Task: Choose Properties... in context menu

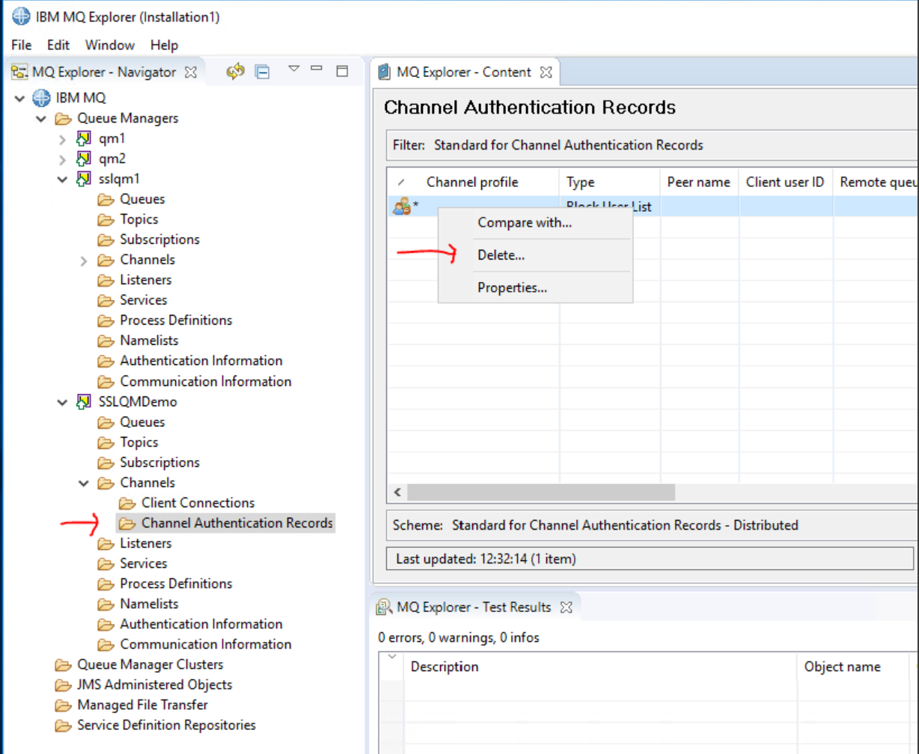Action: 535,287
